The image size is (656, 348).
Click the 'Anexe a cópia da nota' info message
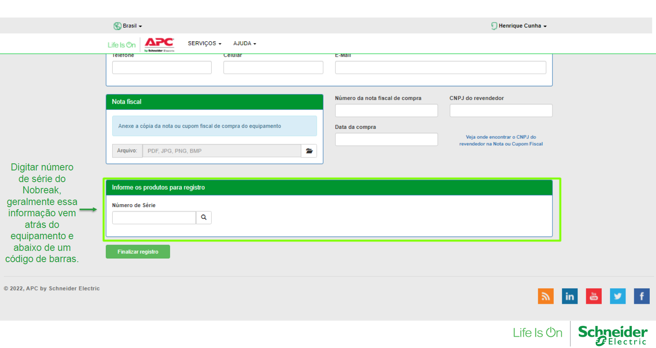[x=214, y=126]
